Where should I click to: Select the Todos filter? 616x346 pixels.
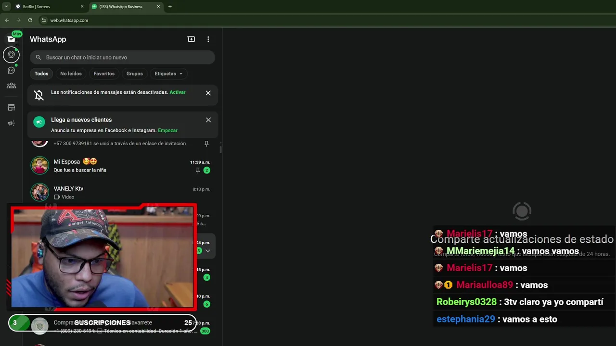tap(41, 74)
